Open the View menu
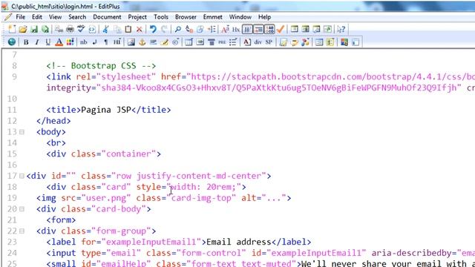This screenshot has width=475, height=267. tap(55, 17)
